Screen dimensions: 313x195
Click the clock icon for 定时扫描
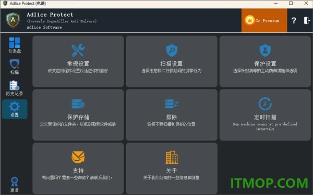pos(265,103)
